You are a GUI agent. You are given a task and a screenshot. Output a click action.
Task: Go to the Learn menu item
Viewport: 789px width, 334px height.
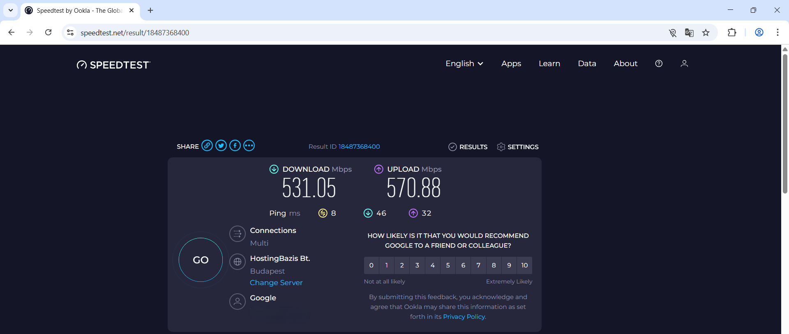[549, 64]
